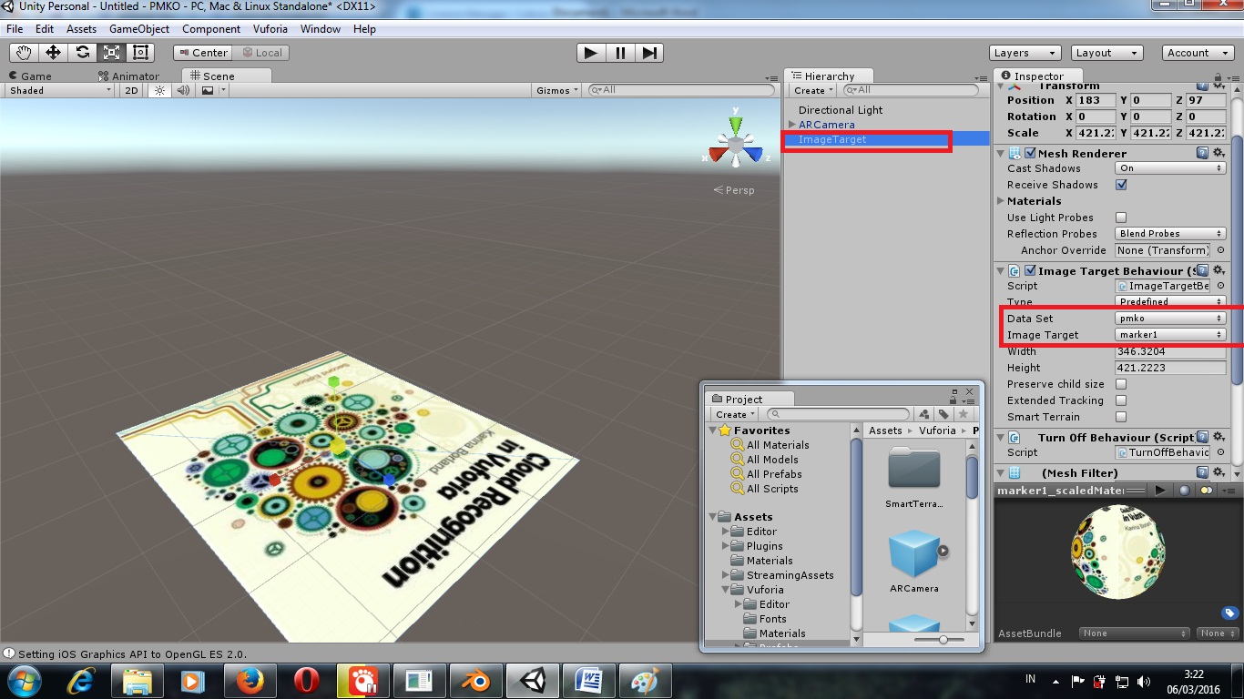Click the asset label tag icon in preview
This screenshot has height=699, width=1244.
(x=1229, y=613)
